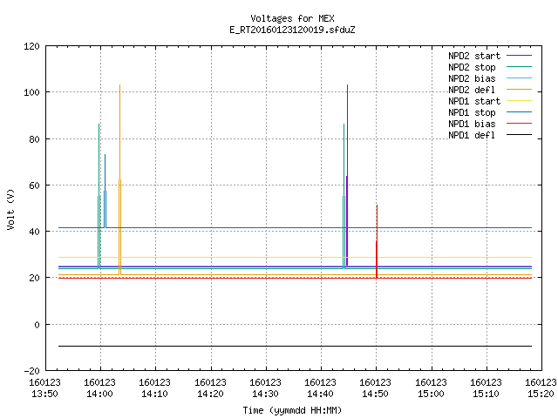Click the x-axis time label 15:00
The height and width of the screenshot is (418, 558).
click(431, 394)
